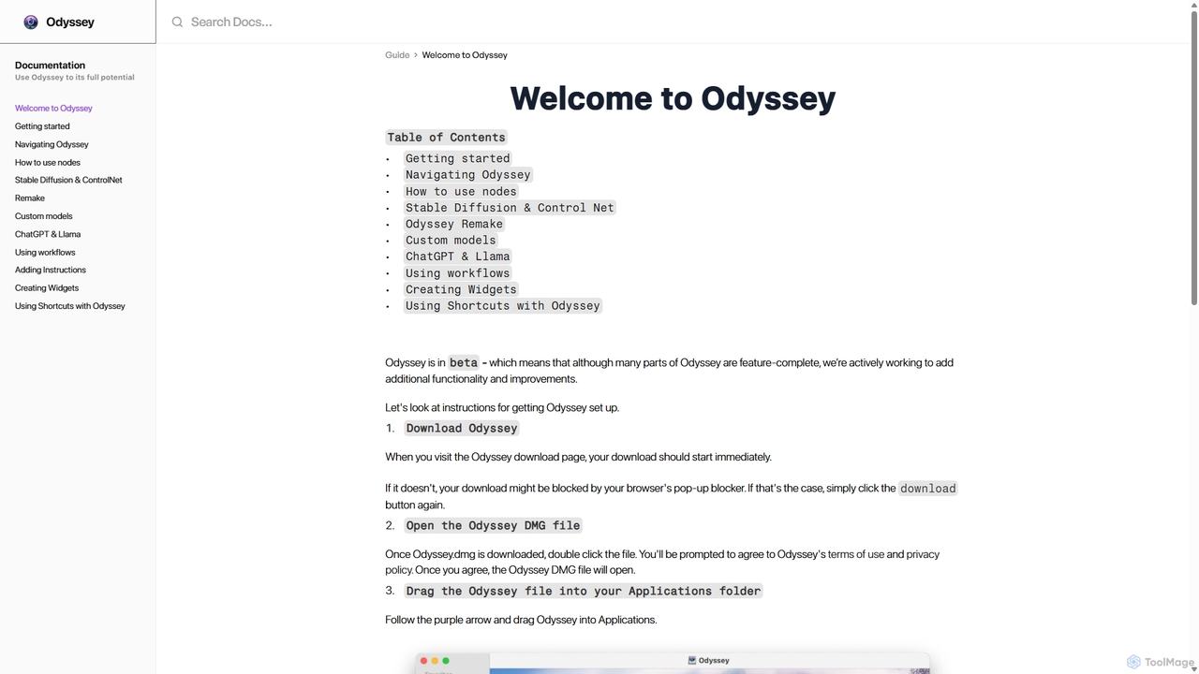Open Getting started in sidebar
Image resolution: width=1199 pixels, height=674 pixels.
pyautogui.click(x=42, y=126)
